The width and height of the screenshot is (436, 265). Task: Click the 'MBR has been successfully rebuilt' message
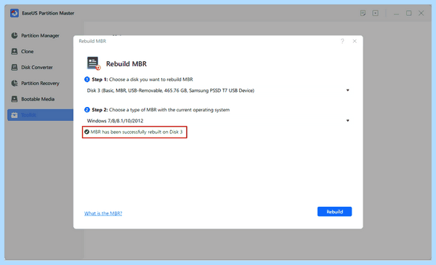(137, 132)
